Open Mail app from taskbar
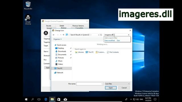The height and width of the screenshot is (102, 182). [x=65, y=99]
